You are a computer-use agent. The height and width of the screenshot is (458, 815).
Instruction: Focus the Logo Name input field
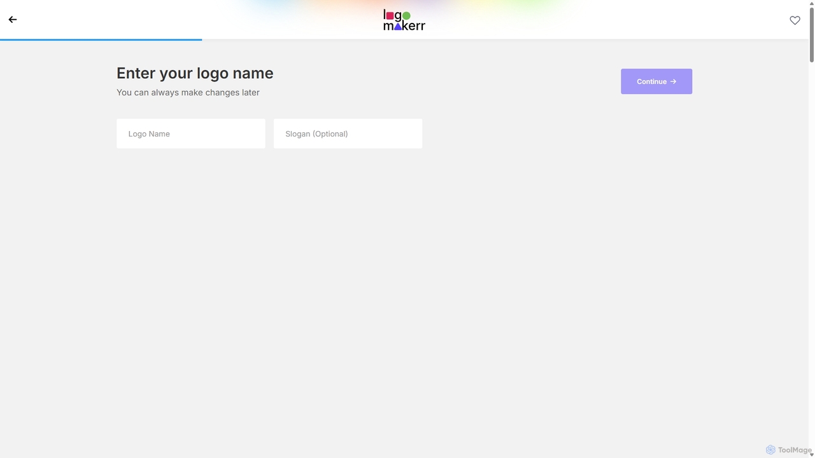191,134
